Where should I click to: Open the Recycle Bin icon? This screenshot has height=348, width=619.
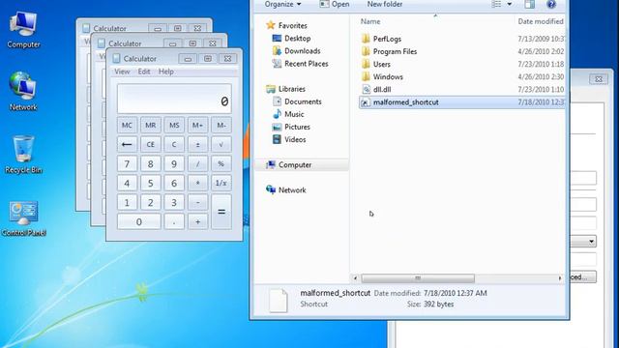point(23,155)
